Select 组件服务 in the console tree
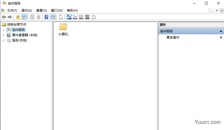 [x=19, y=30]
